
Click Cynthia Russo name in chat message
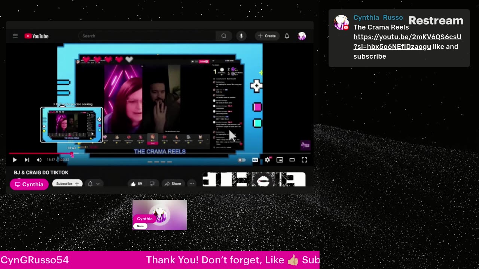pyautogui.click(x=378, y=18)
